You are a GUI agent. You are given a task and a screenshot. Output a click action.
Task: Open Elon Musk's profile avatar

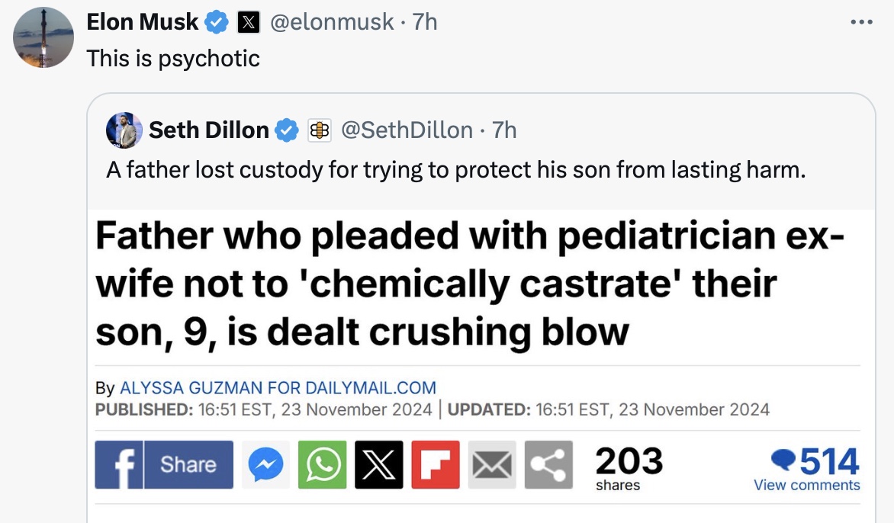pos(44,38)
